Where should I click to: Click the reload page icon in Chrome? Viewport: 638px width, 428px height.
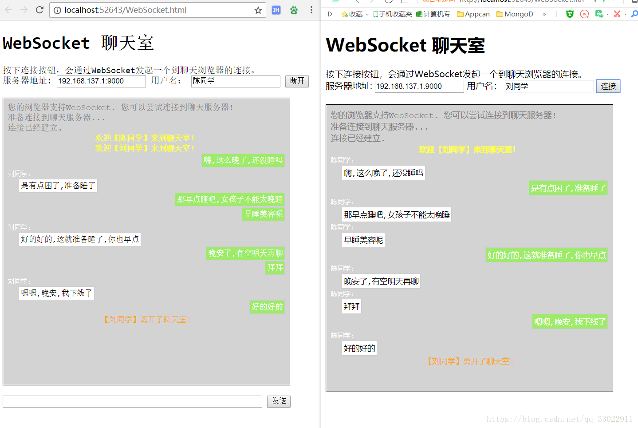[x=39, y=10]
